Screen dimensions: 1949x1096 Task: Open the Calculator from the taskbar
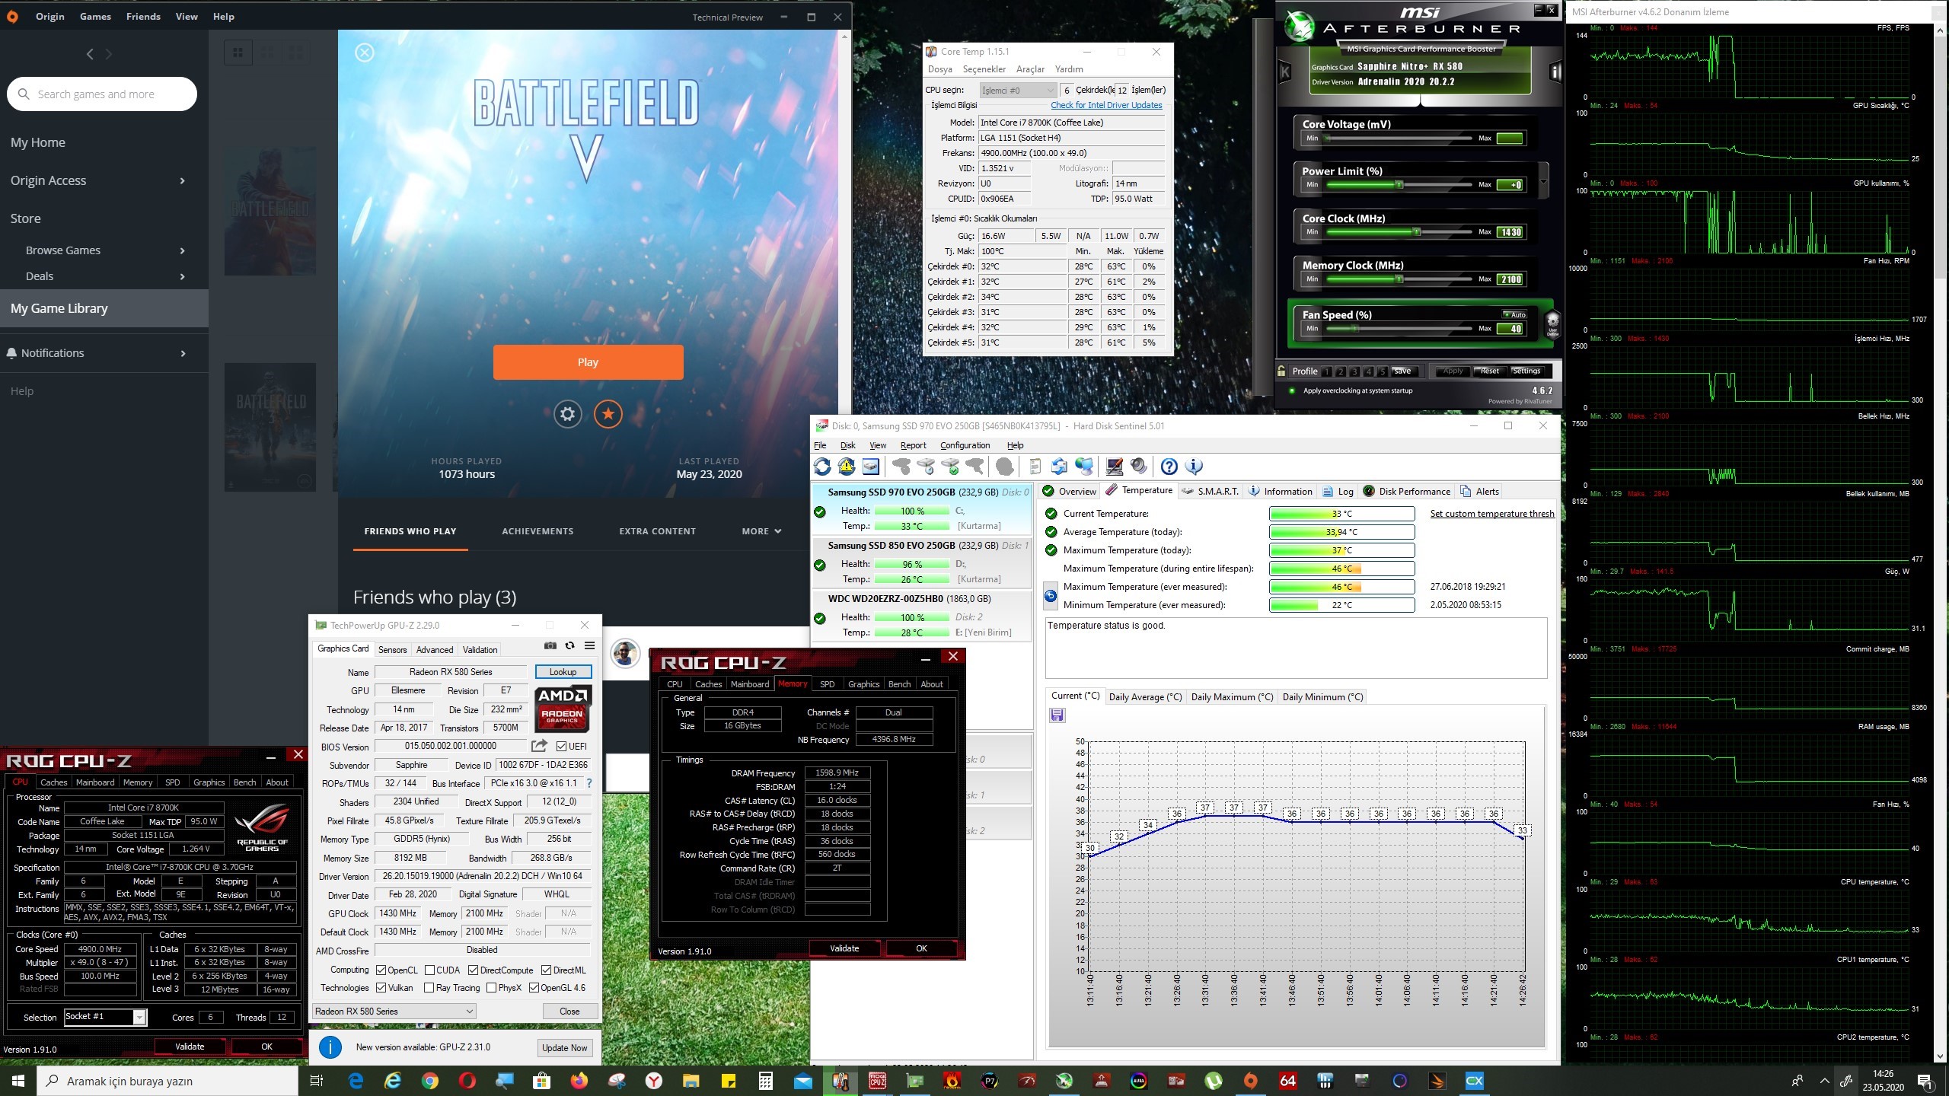(x=765, y=1081)
